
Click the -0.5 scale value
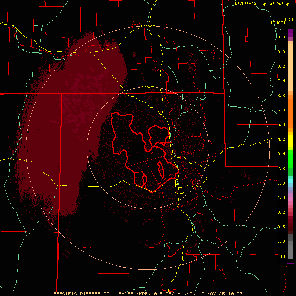[280, 227]
